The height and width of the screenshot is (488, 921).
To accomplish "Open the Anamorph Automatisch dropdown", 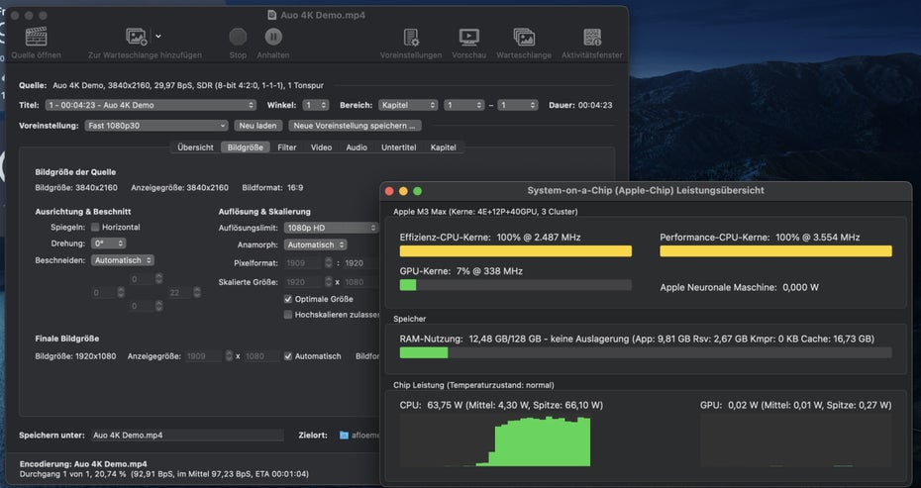I will 316,244.
